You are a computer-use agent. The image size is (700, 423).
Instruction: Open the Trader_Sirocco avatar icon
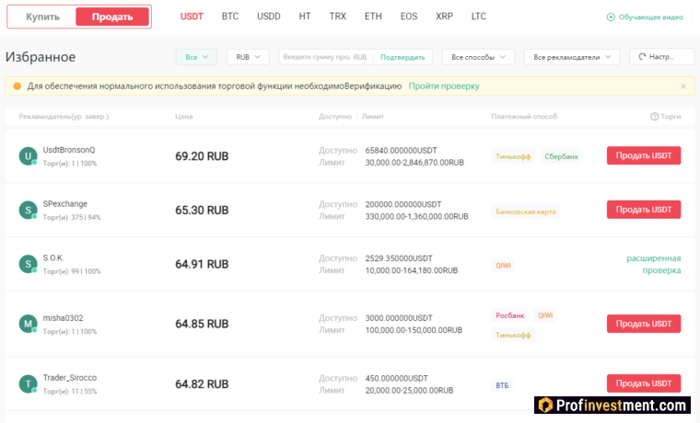(x=28, y=383)
